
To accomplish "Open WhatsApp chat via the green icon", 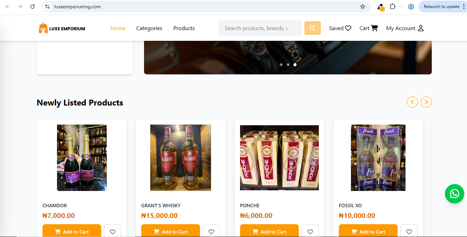I will [x=454, y=194].
